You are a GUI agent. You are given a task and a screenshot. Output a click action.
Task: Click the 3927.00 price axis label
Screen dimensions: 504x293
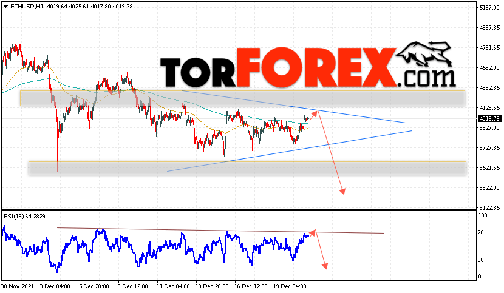point(489,127)
